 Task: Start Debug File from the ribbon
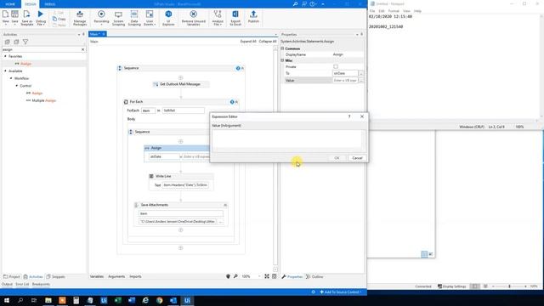click(x=41, y=17)
